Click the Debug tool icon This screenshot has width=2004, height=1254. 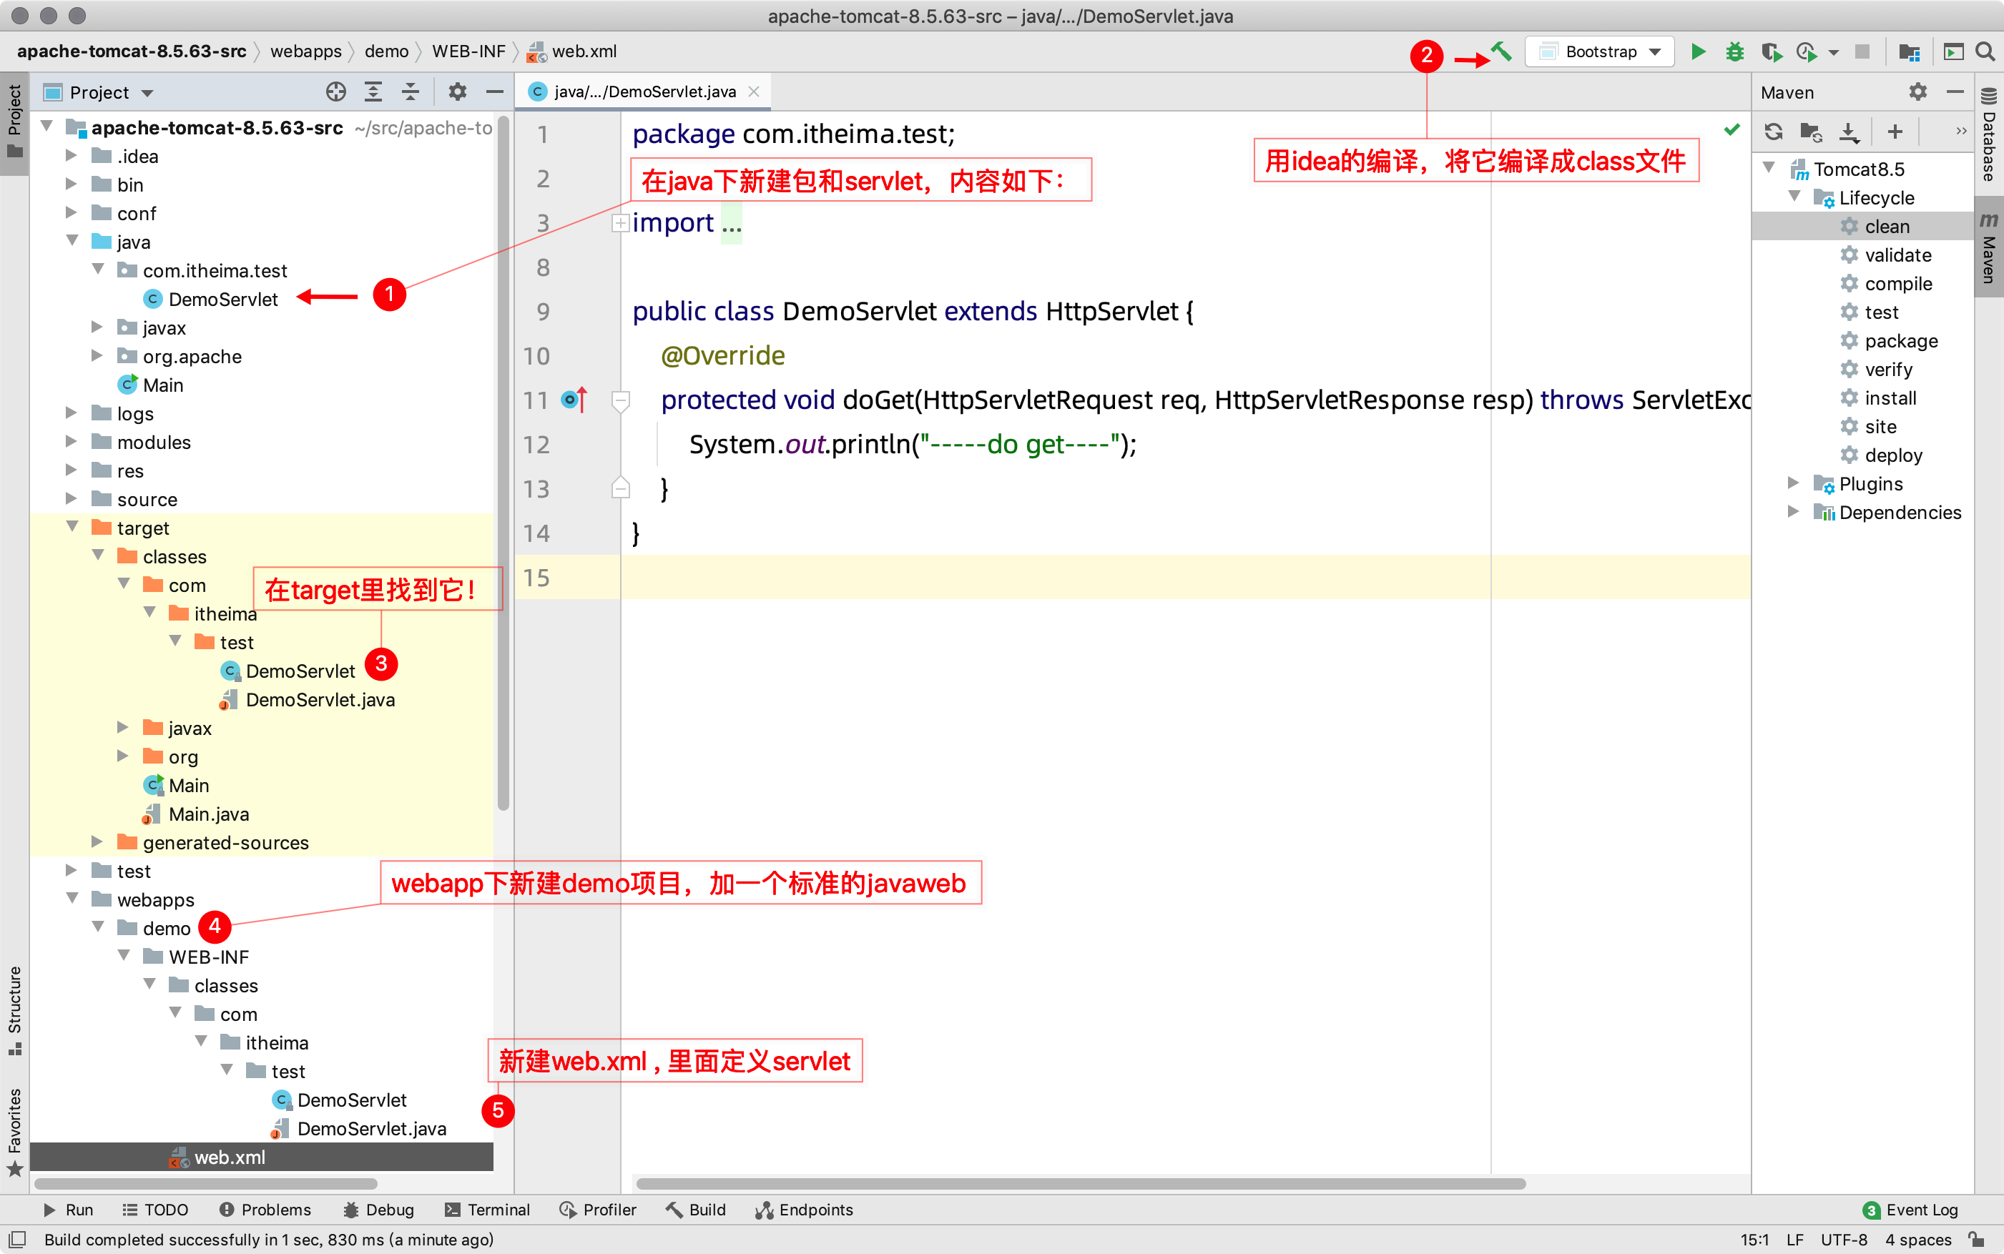tap(1731, 54)
